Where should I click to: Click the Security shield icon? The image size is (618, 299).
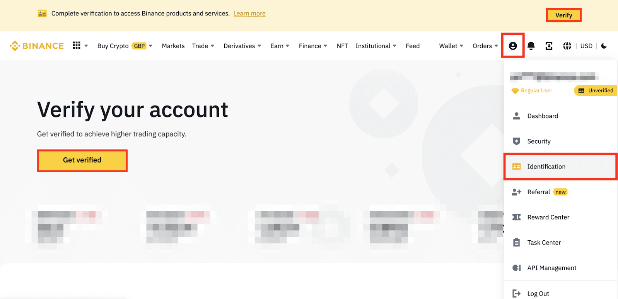pyautogui.click(x=516, y=141)
